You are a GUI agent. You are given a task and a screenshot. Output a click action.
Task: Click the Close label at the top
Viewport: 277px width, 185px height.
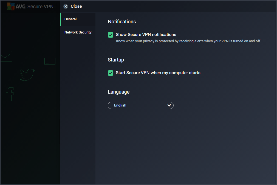click(76, 6)
